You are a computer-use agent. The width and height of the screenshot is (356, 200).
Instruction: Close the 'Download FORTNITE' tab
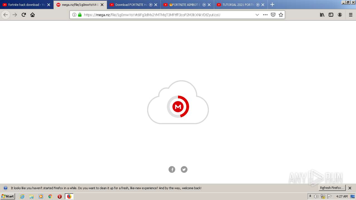156,5
